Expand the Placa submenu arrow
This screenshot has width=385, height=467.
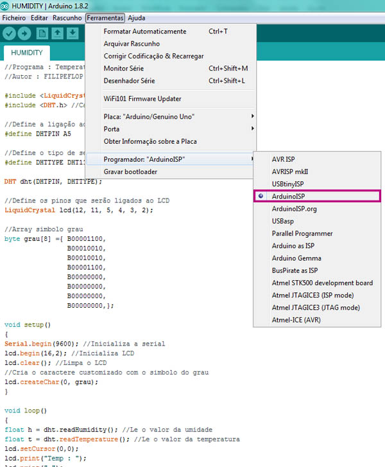tap(252, 116)
